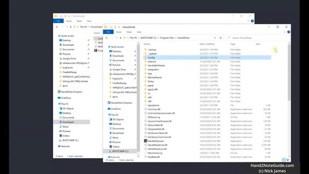The image size is (309, 174).
Task: Open the Home tab in Hand2Note window
Action: pos(119,32)
